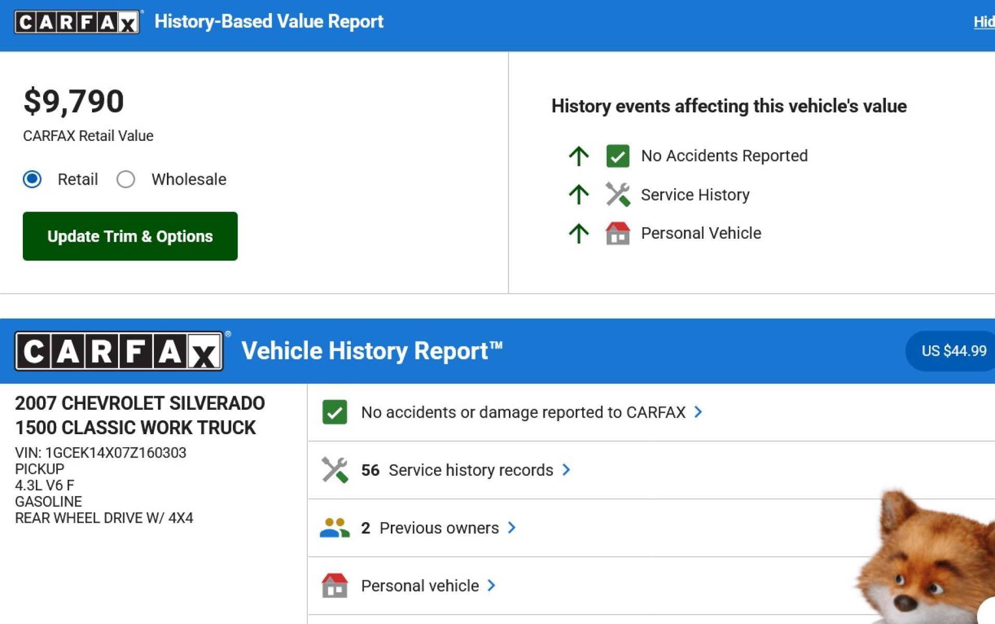Click the Wholesale label text

(189, 179)
